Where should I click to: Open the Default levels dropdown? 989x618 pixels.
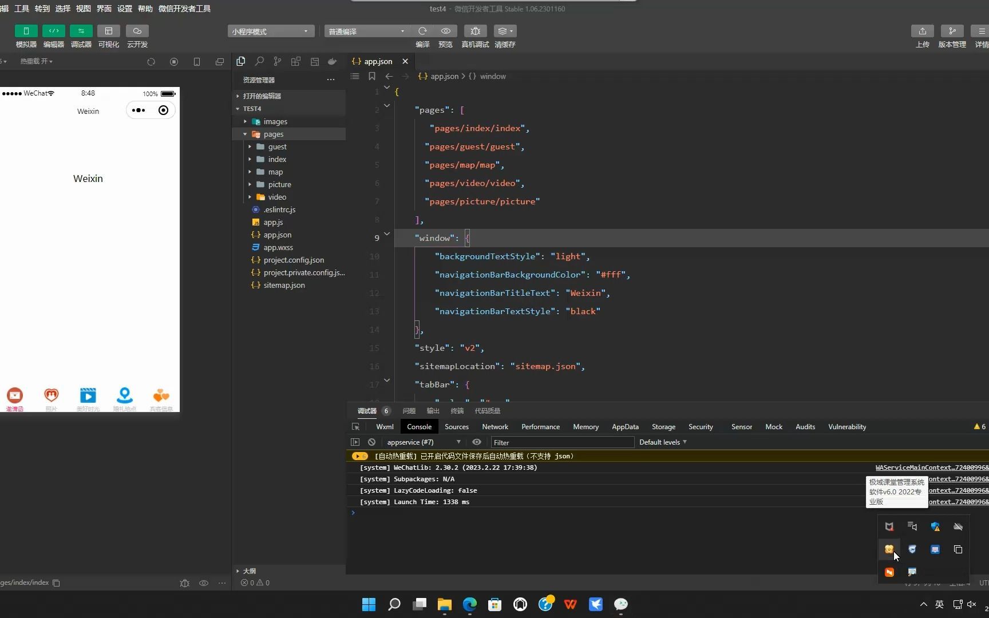point(663,442)
